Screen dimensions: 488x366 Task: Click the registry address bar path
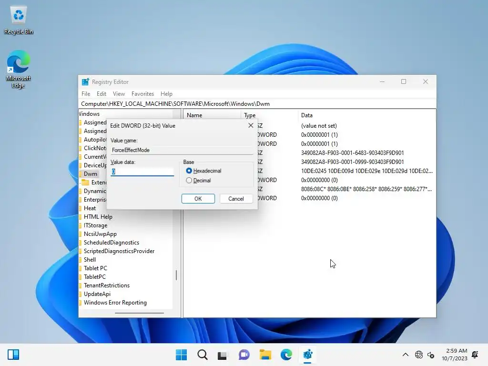coord(257,104)
